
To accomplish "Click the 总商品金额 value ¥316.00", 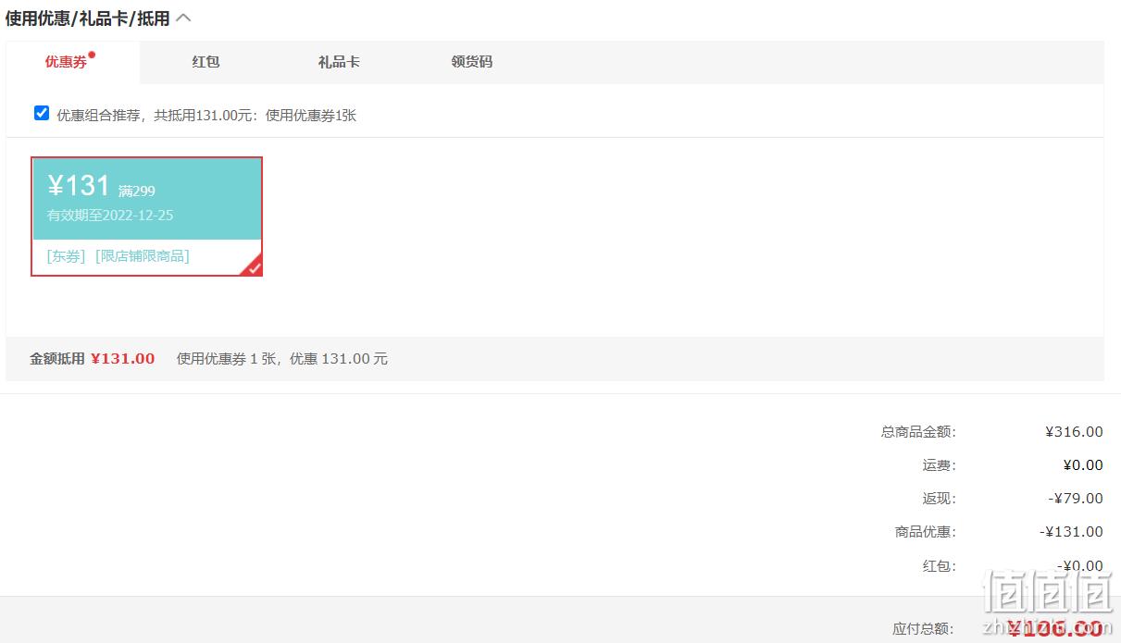I will coord(1074,432).
